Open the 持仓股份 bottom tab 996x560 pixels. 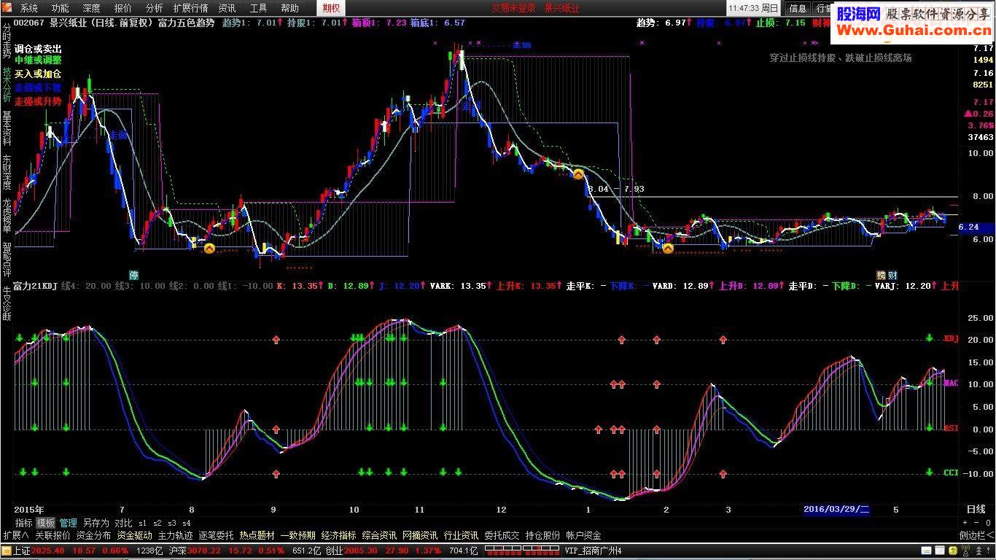coord(542,536)
